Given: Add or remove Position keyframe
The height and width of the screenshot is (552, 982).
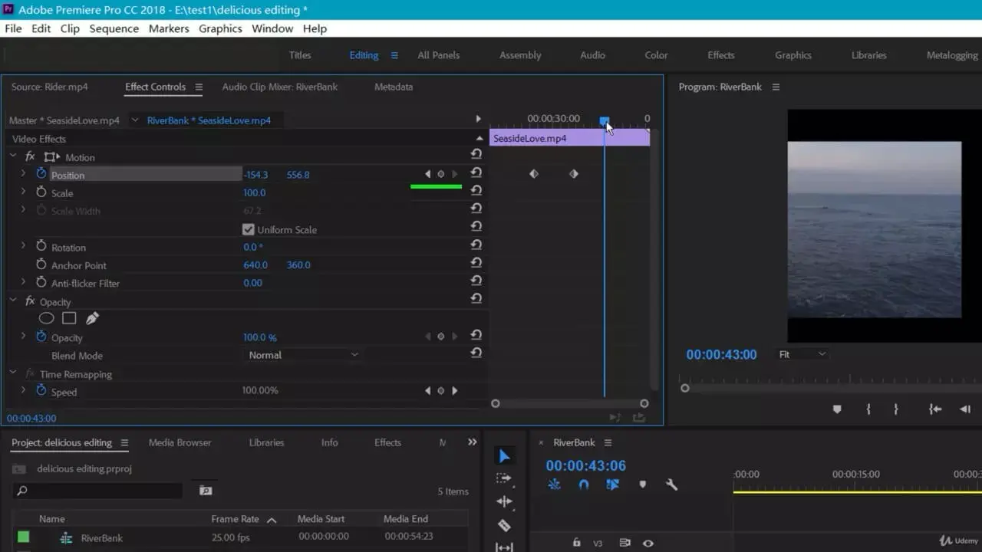Looking at the screenshot, I should tap(440, 174).
